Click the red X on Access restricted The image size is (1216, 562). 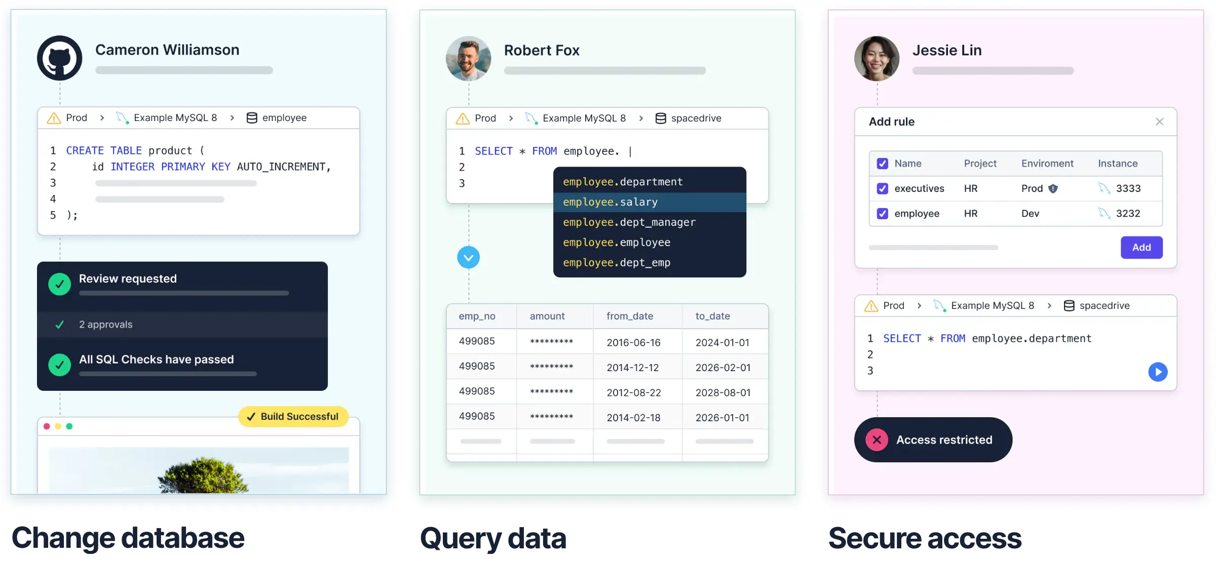[x=877, y=440]
